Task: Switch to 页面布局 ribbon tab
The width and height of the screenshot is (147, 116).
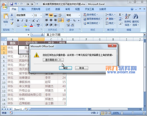Action: click(x=36, y=9)
